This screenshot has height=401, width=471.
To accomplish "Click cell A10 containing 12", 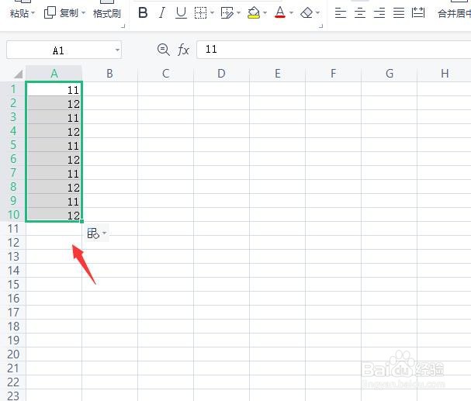I will pos(54,214).
